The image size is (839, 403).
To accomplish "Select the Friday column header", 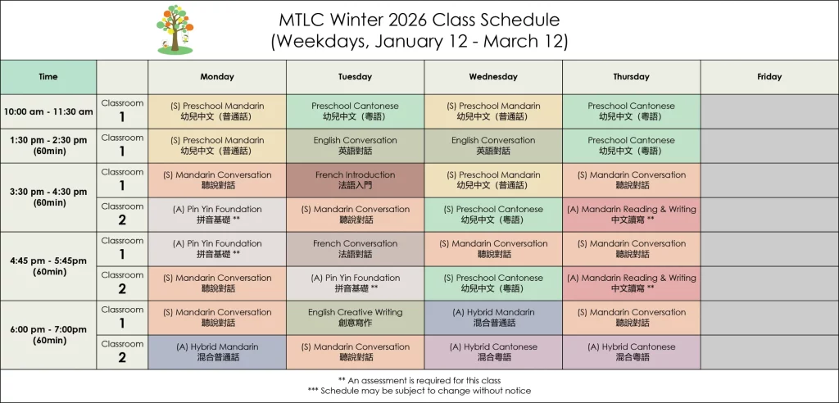I will pyautogui.click(x=769, y=77).
